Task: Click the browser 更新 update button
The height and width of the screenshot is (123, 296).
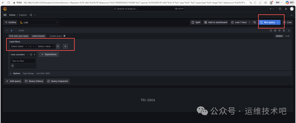Action: pyautogui.click(x=279, y=3)
